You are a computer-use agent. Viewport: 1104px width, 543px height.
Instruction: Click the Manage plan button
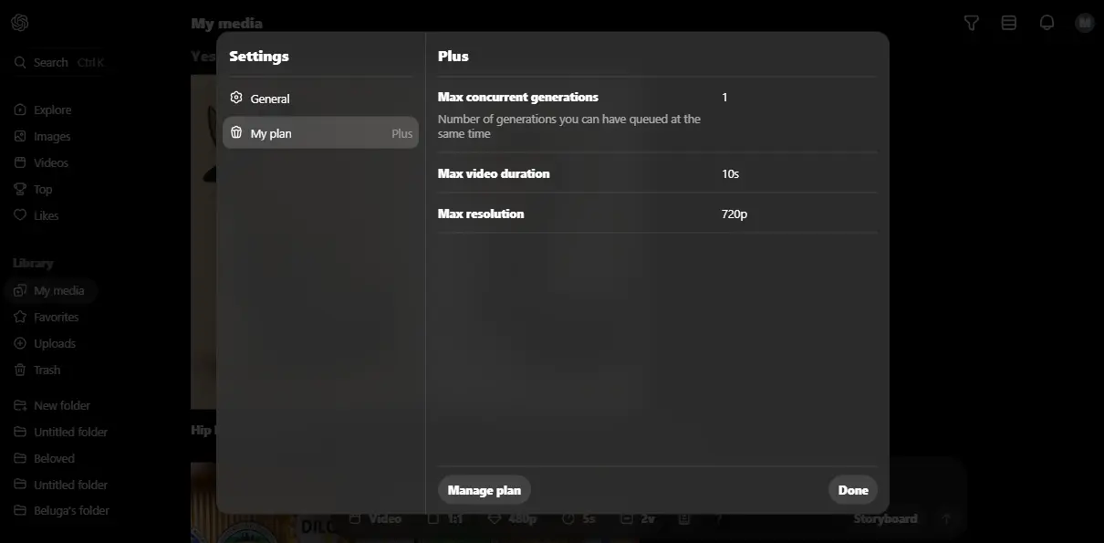point(484,490)
